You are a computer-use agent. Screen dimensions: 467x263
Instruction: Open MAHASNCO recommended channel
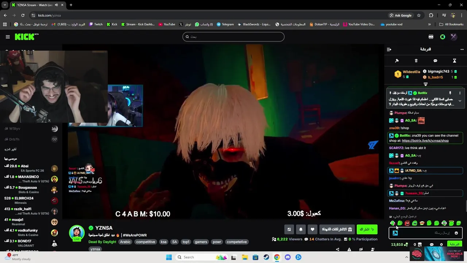click(x=31, y=179)
